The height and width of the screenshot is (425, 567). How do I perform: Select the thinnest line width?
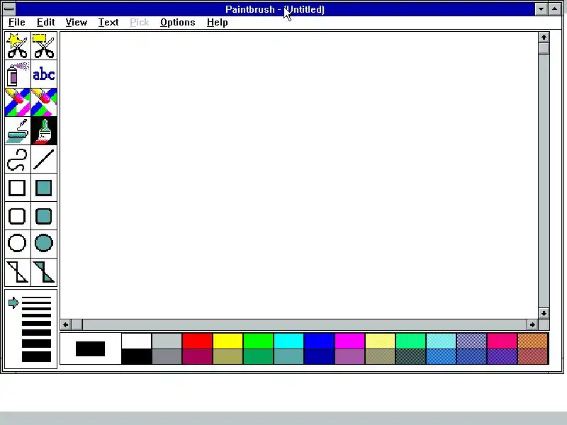[x=36, y=298]
